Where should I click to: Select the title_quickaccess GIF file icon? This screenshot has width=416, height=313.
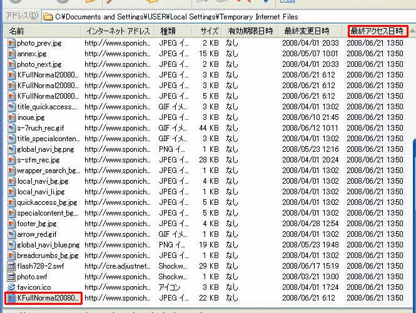click(11, 107)
